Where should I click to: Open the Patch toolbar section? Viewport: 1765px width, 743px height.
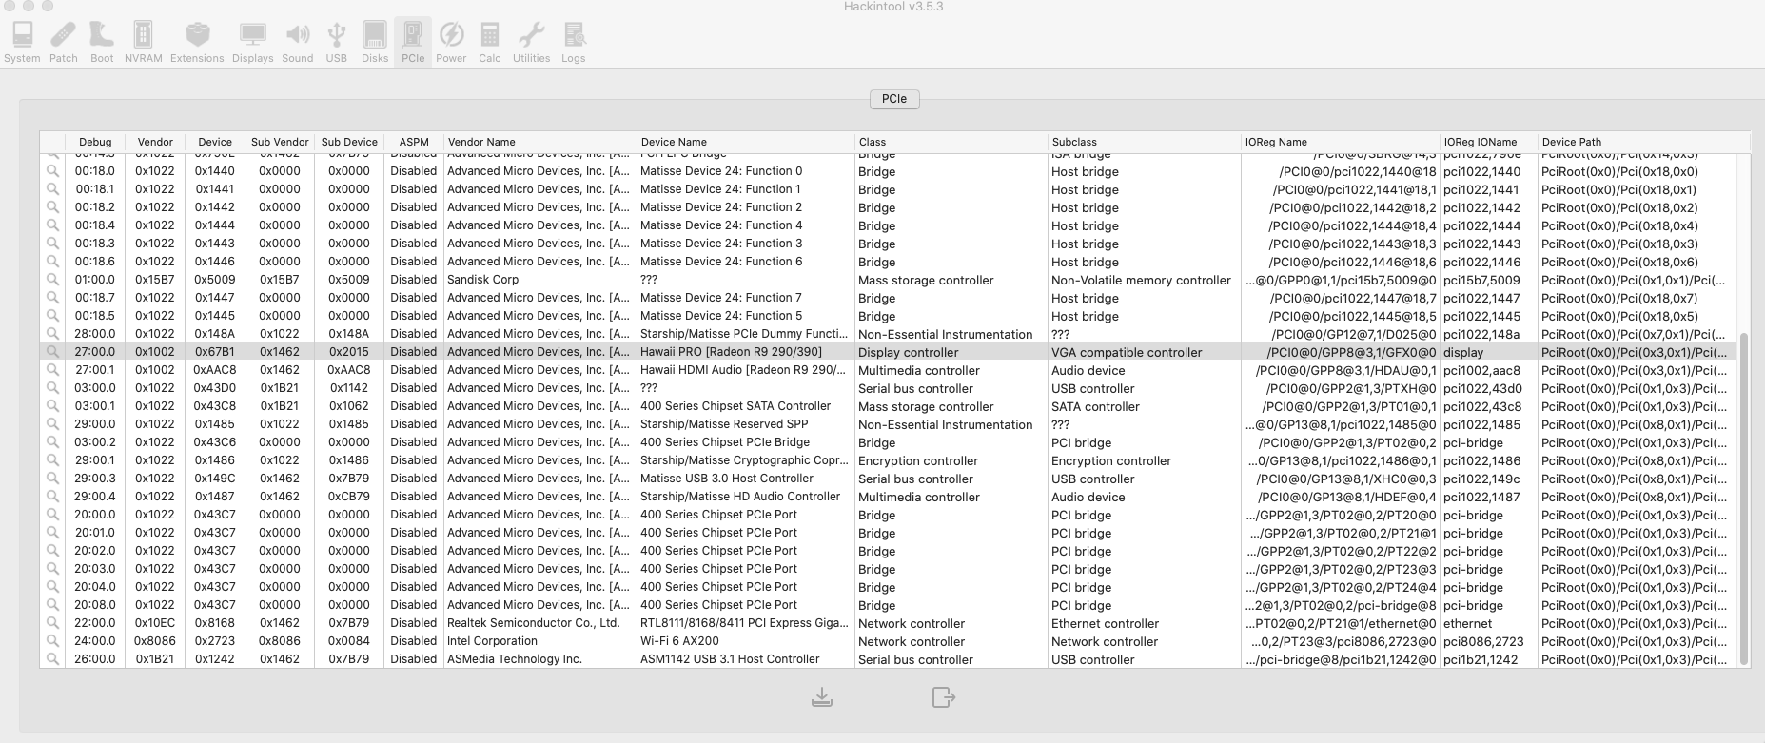[64, 43]
